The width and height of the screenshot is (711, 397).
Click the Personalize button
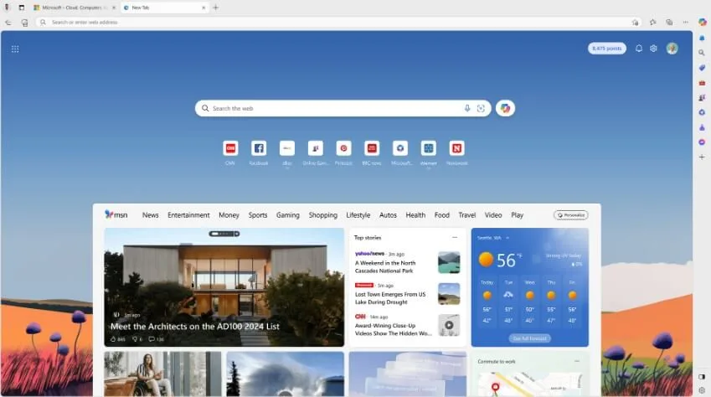pos(570,215)
